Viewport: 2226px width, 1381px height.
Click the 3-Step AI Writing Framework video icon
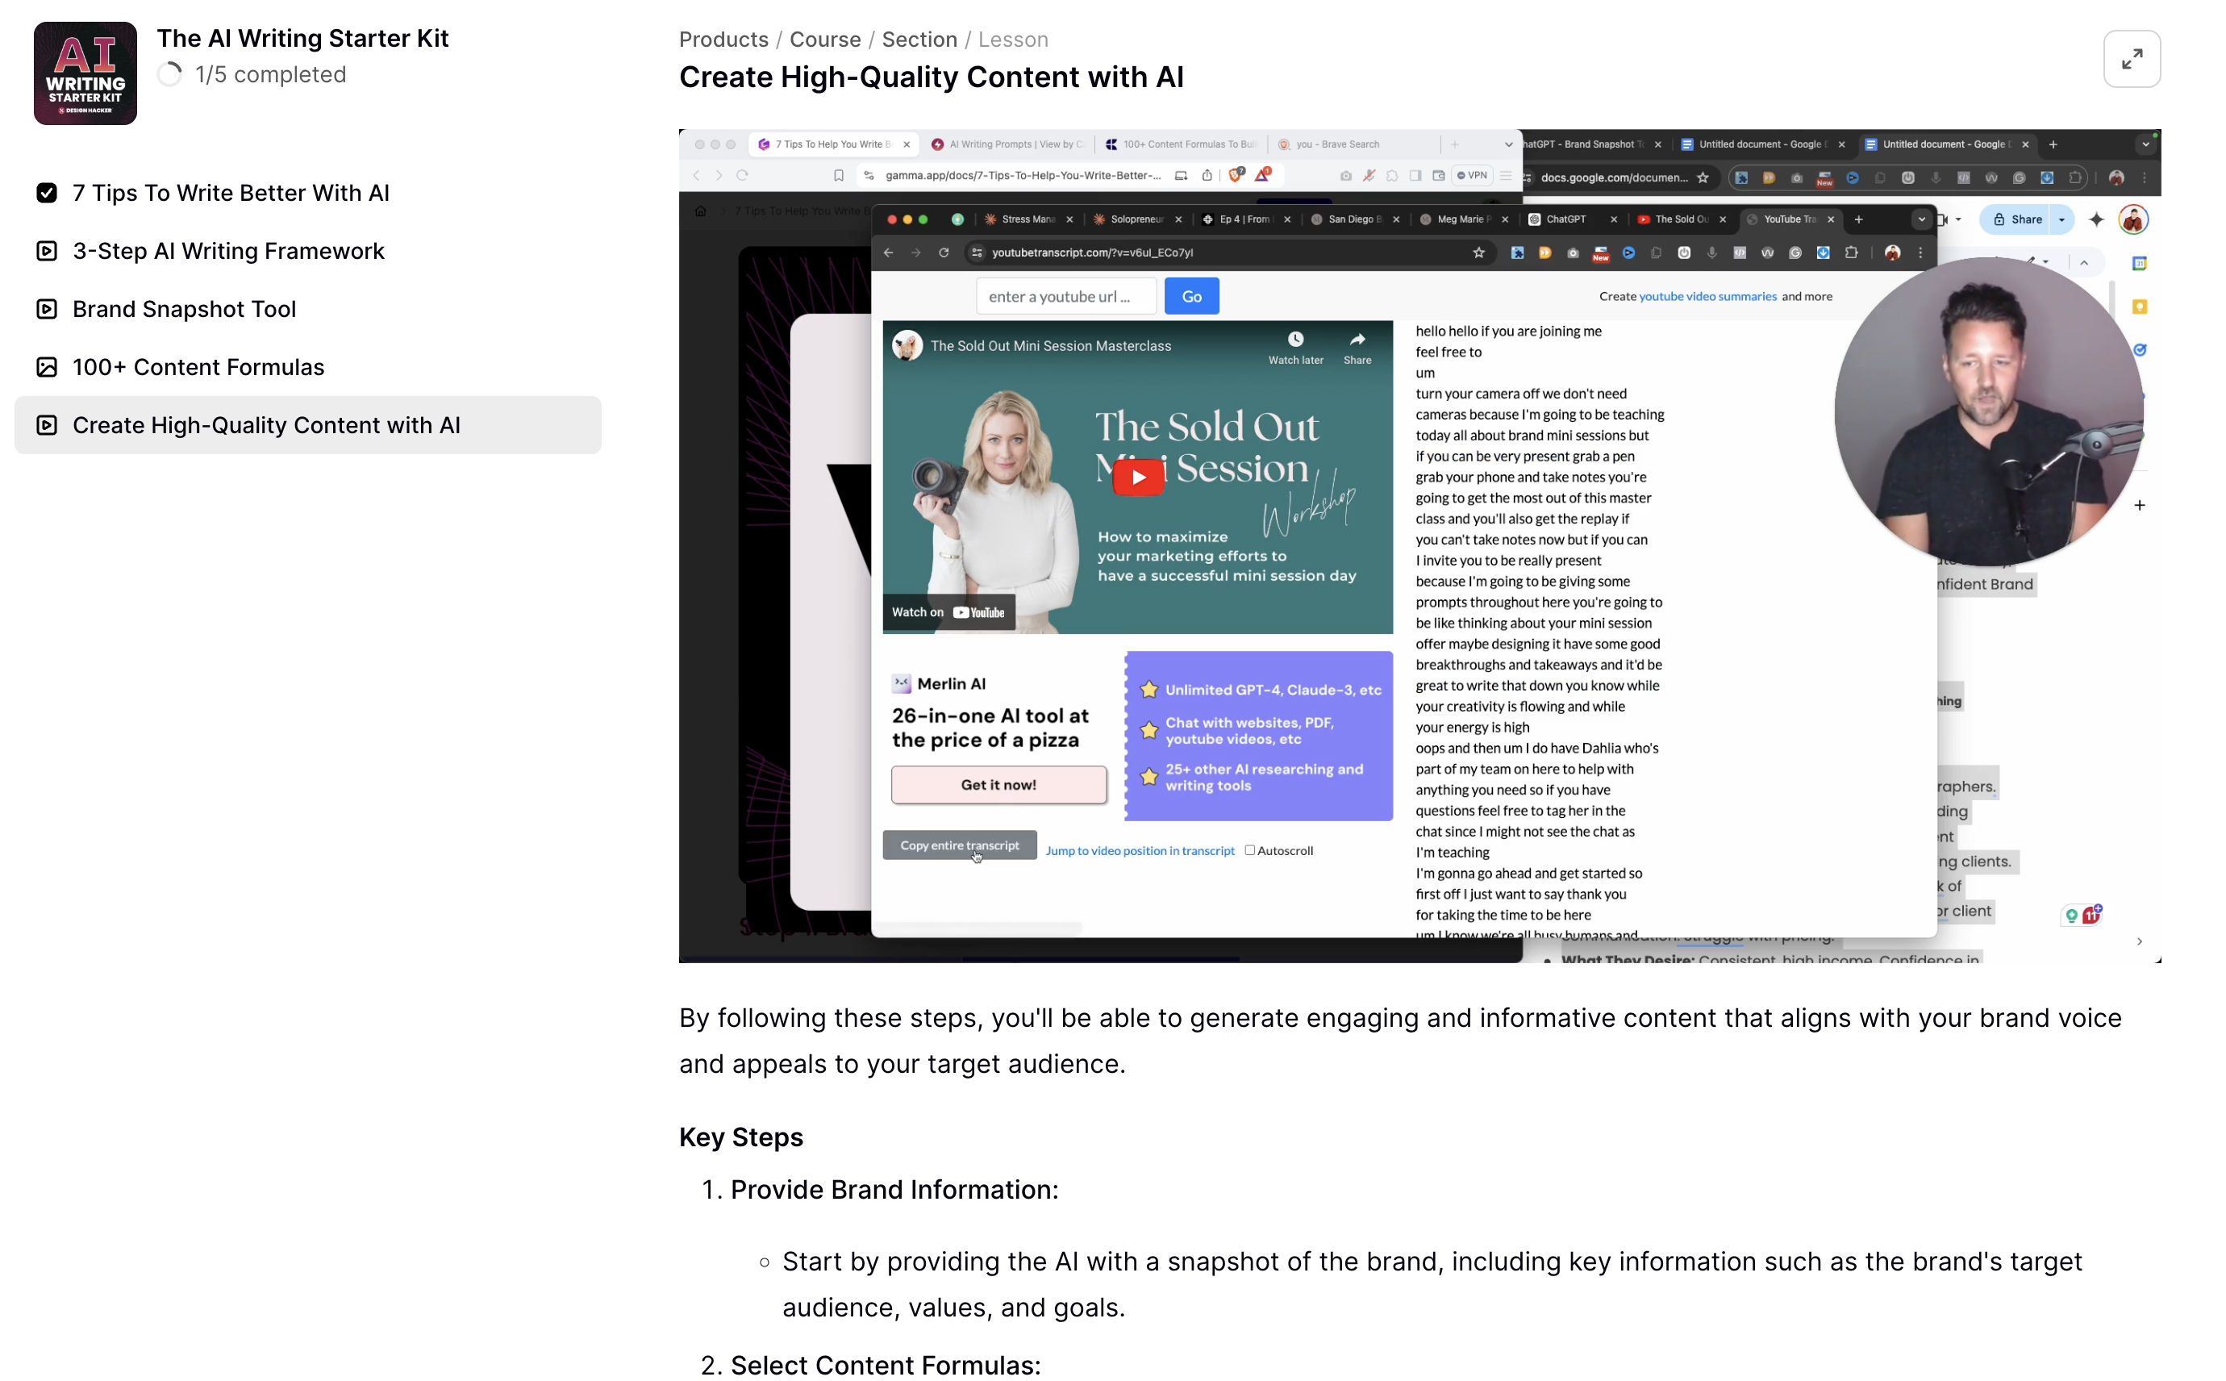tap(47, 251)
